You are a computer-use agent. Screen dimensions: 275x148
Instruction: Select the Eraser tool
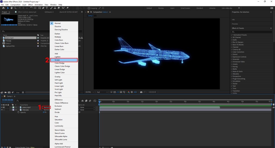coord(59,8)
